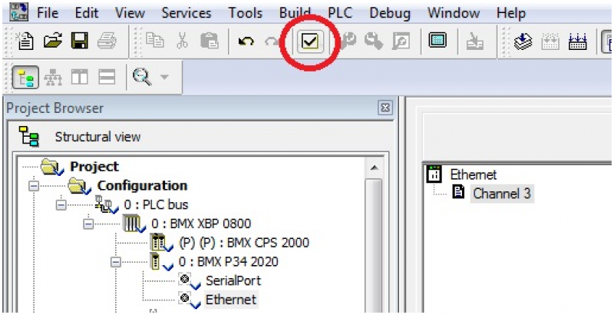Viewport: 614px width, 315px height.
Task: Click the application icon in menu bar
Action: pos(18,12)
